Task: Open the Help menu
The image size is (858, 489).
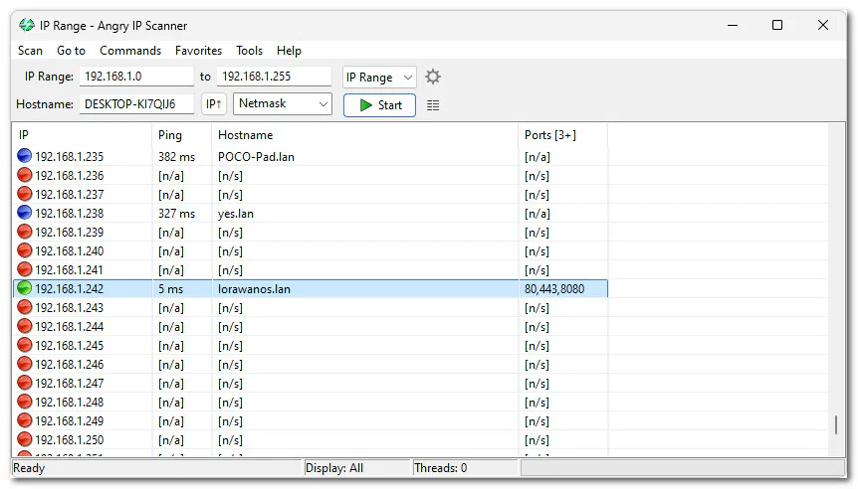Action: (x=289, y=51)
